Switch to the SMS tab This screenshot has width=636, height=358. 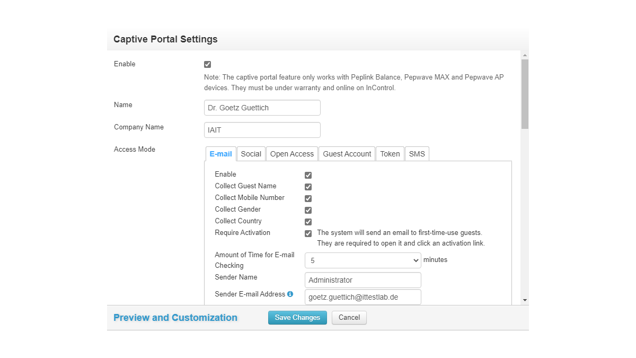(417, 154)
